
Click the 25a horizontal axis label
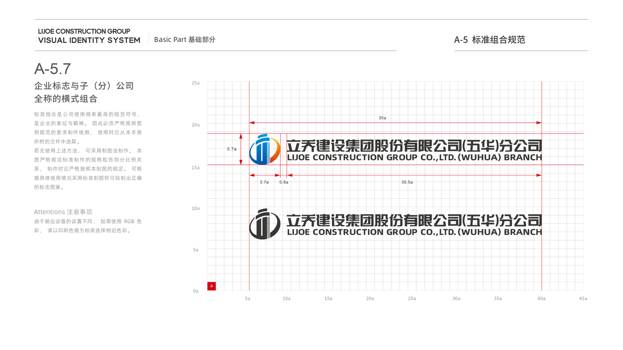click(x=412, y=299)
